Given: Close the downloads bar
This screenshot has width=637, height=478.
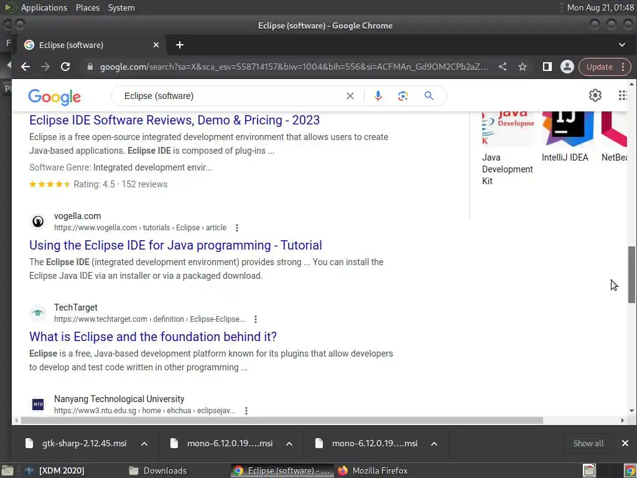Looking at the screenshot, I should click(625, 443).
